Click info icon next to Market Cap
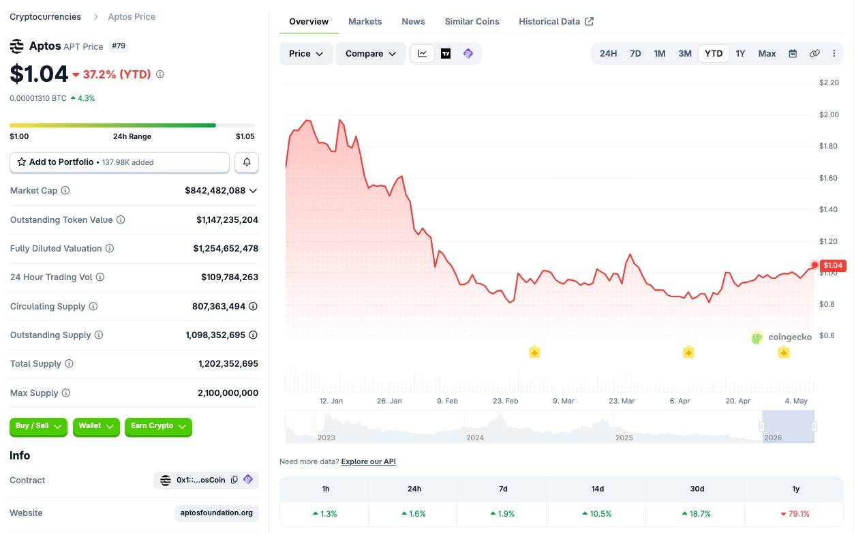Image resolution: width=854 pixels, height=533 pixels. pos(65,191)
